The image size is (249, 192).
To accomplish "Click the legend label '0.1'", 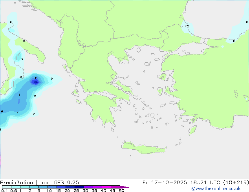I will click(x=4, y=190).
